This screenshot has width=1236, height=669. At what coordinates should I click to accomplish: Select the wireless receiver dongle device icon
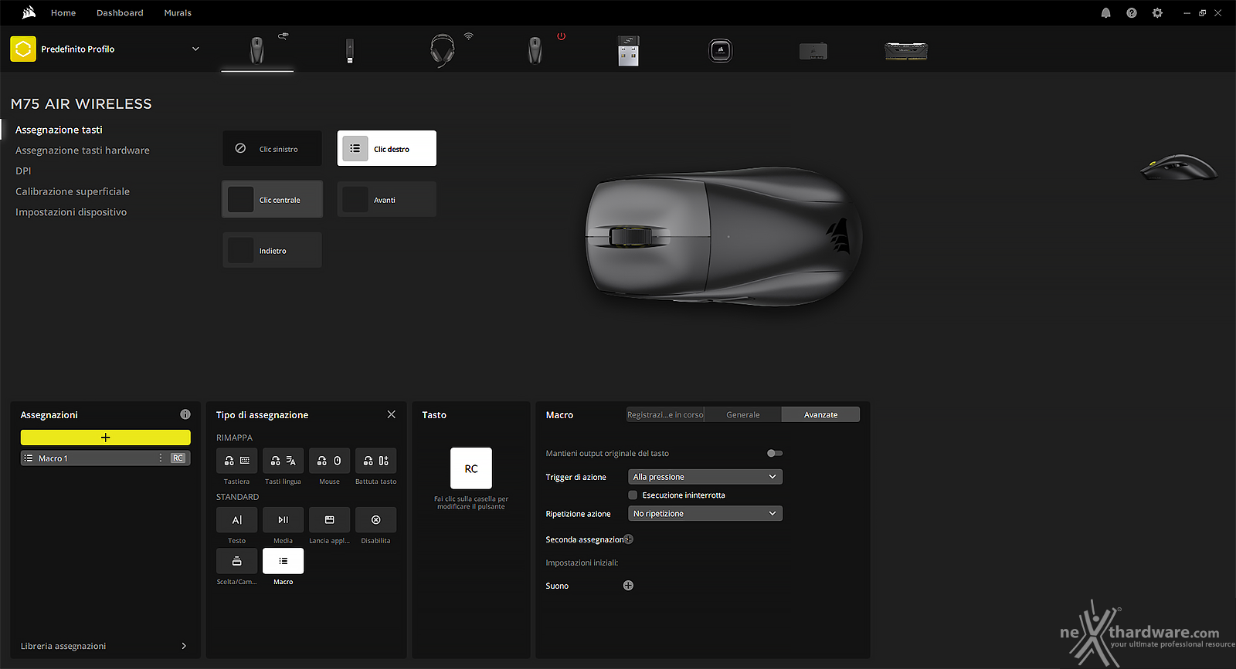click(628, 51)
